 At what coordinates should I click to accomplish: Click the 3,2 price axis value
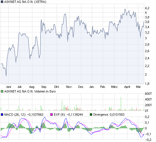147,32
